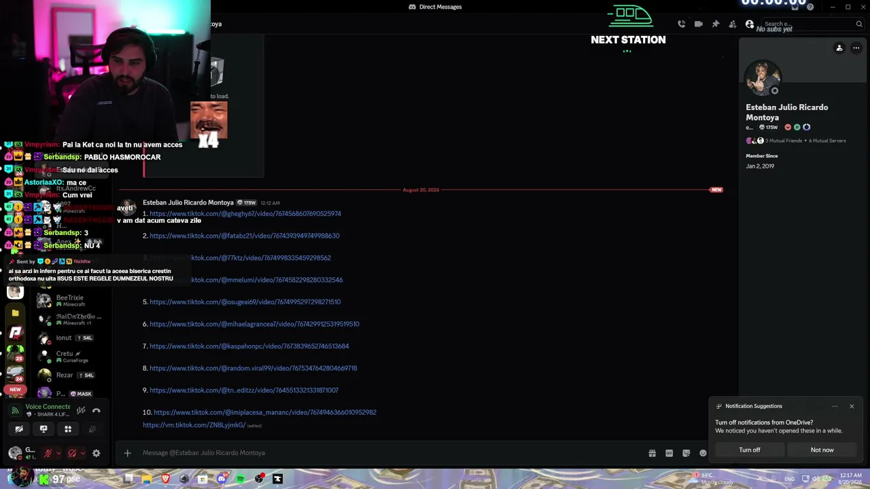The width and height of the screenshot is (870, 489).
Task: Open File Explorer from taskbar
Action: pos(147,479)
